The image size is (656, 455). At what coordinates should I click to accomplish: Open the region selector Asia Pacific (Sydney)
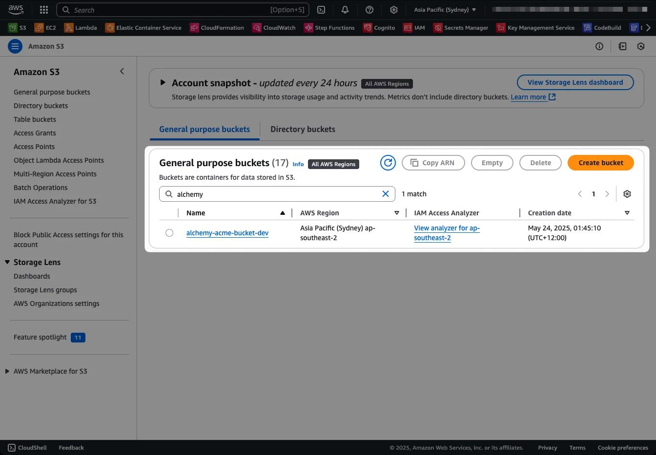(x=445, y=10)
